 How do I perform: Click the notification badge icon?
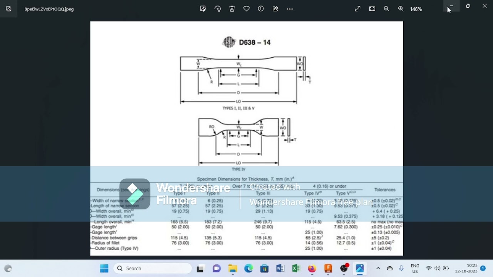coord(483,268)
